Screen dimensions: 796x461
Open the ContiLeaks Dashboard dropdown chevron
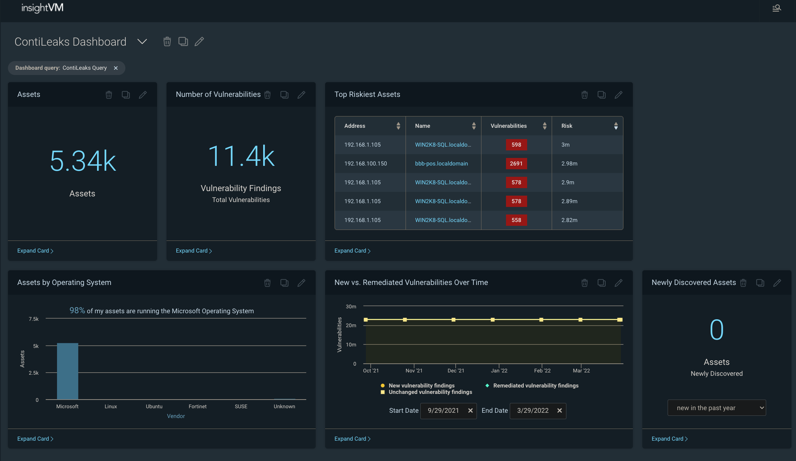point(142,42)
